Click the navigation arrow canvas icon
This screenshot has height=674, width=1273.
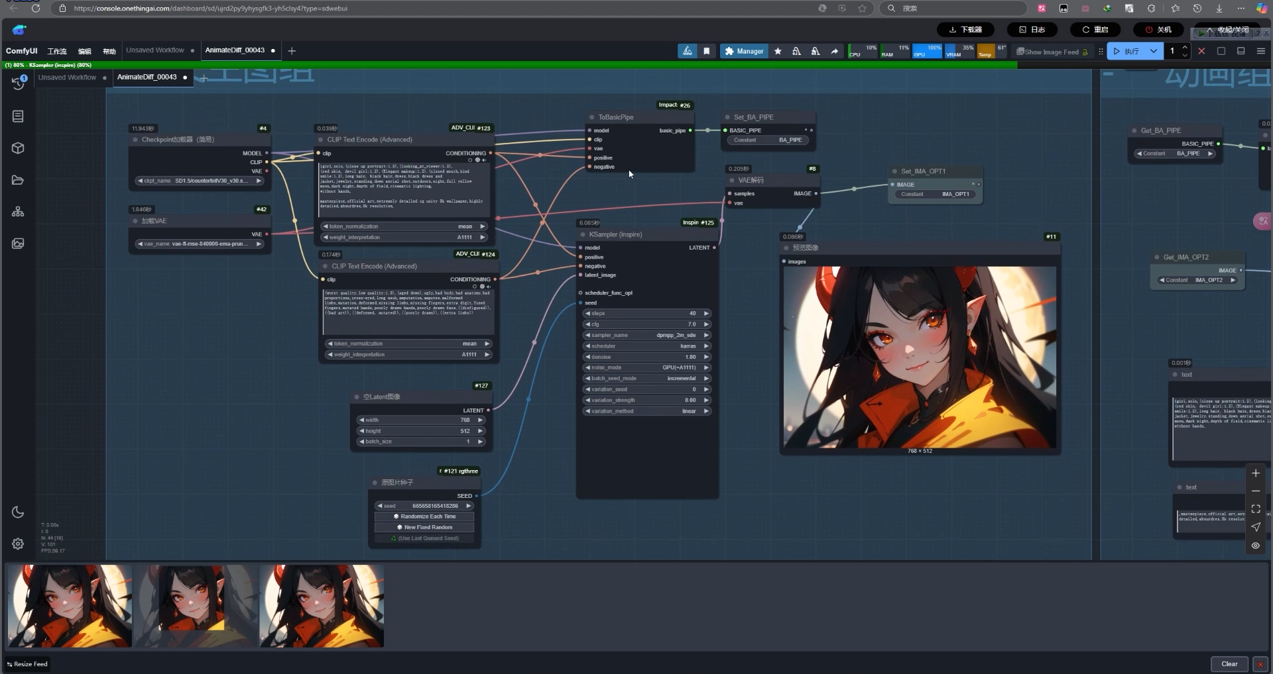[x=1256, y=527]
